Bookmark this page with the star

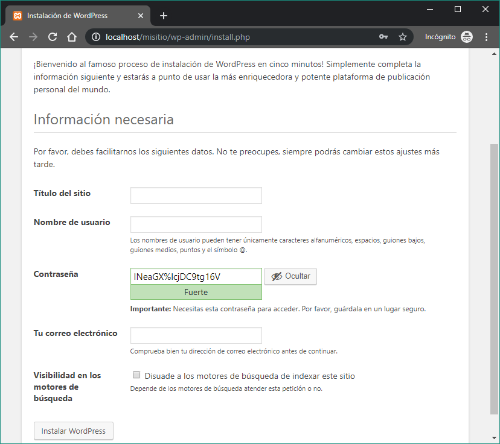click(403, 37)
